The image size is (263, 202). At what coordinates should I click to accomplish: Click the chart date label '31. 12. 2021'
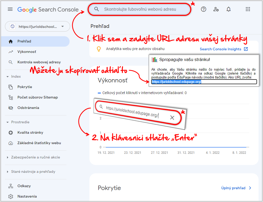click(186, 153)
